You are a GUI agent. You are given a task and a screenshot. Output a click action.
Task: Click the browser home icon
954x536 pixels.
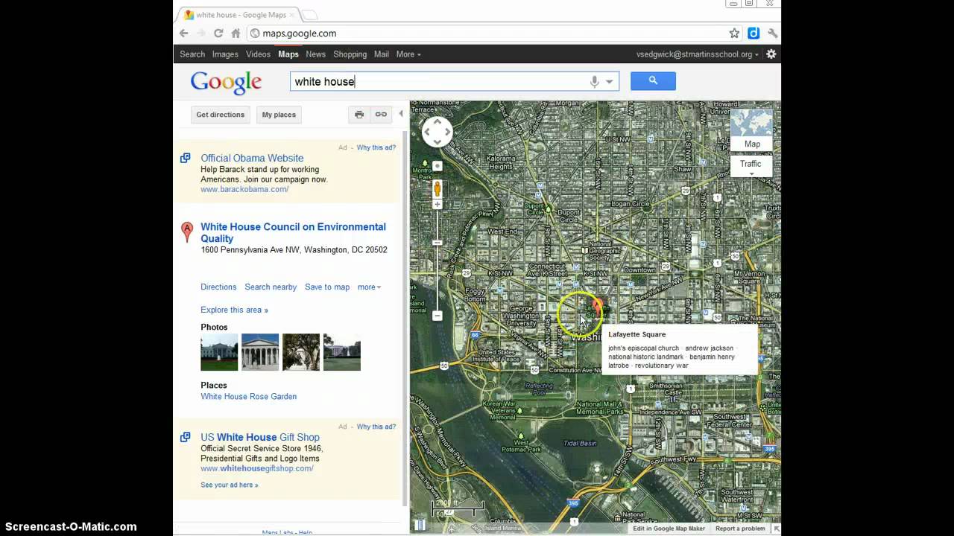[x=236, y=33]
